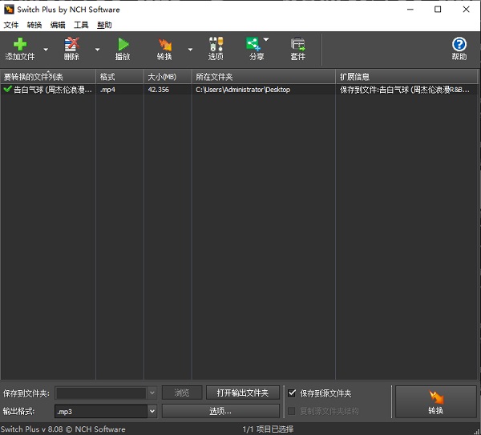Click the 打开输出文件夹 button
Image resolution: width=481 pixels, height=435 pixels.
[243, 393]
